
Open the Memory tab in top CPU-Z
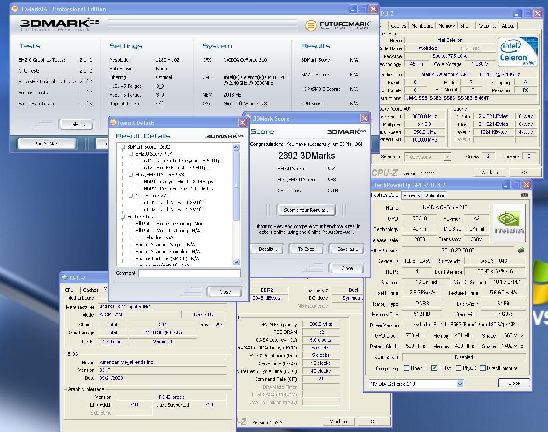[447, 26]
